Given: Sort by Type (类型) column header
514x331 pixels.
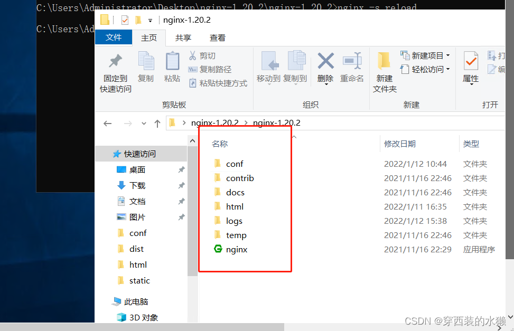Looking at the screenshot, I should coord(471,144).
